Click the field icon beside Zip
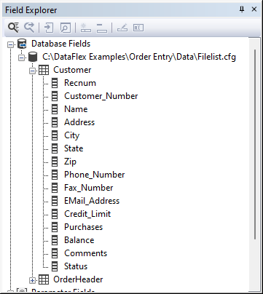The height and width of the screenshot is (294, 263). point(55,162)
